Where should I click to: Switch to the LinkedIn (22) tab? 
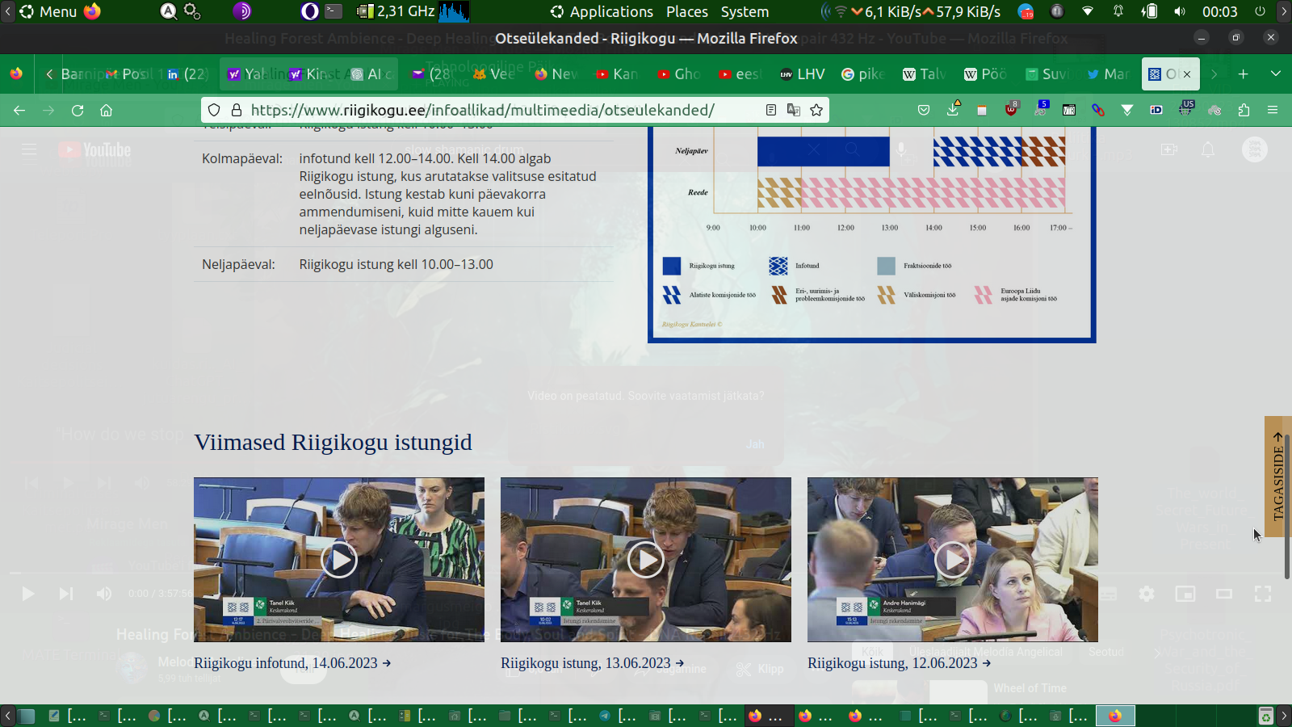(x=188, y=74)
